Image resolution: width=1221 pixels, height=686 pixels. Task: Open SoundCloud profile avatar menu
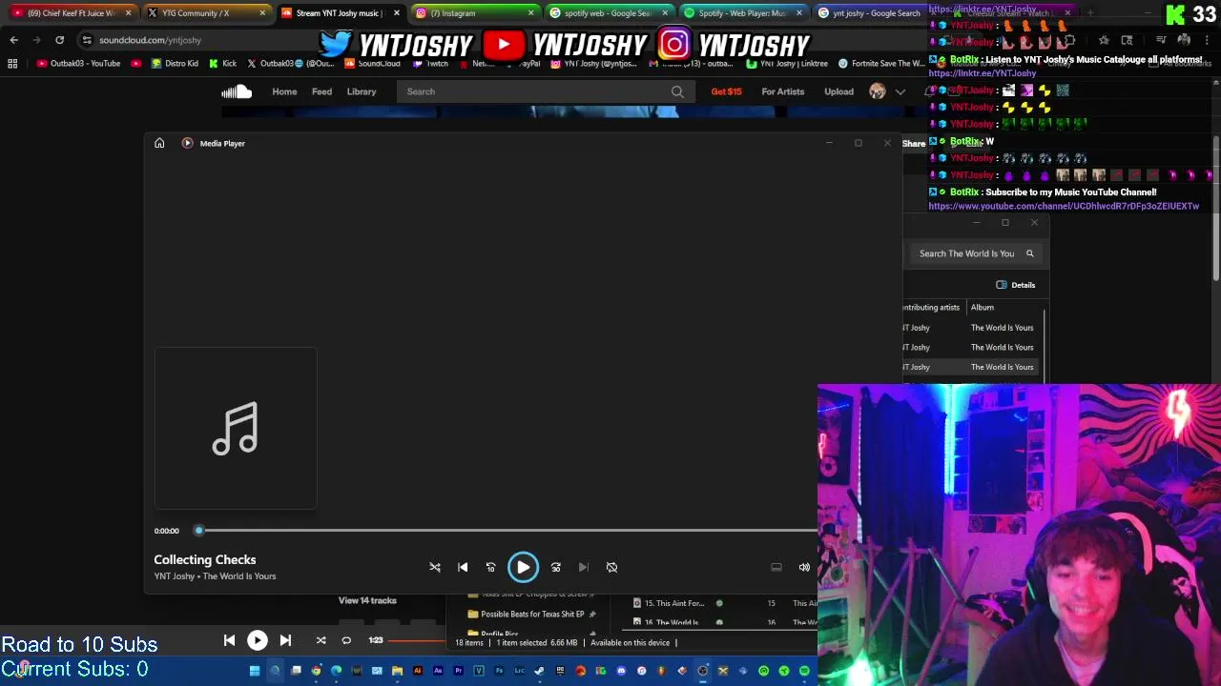(878, 91)
